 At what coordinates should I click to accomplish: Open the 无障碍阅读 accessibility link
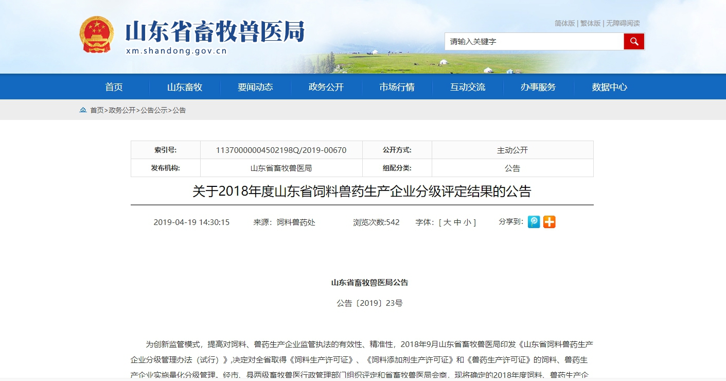[623, 23]
